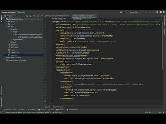
Task: Collapse the main folder arrow
Action: pos(9,29)
